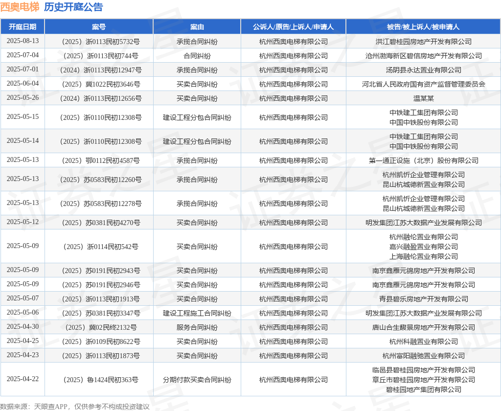Click the date 2025-04-23
The image size is (501, 411).
pyautogui.click(x=23, y=355)
